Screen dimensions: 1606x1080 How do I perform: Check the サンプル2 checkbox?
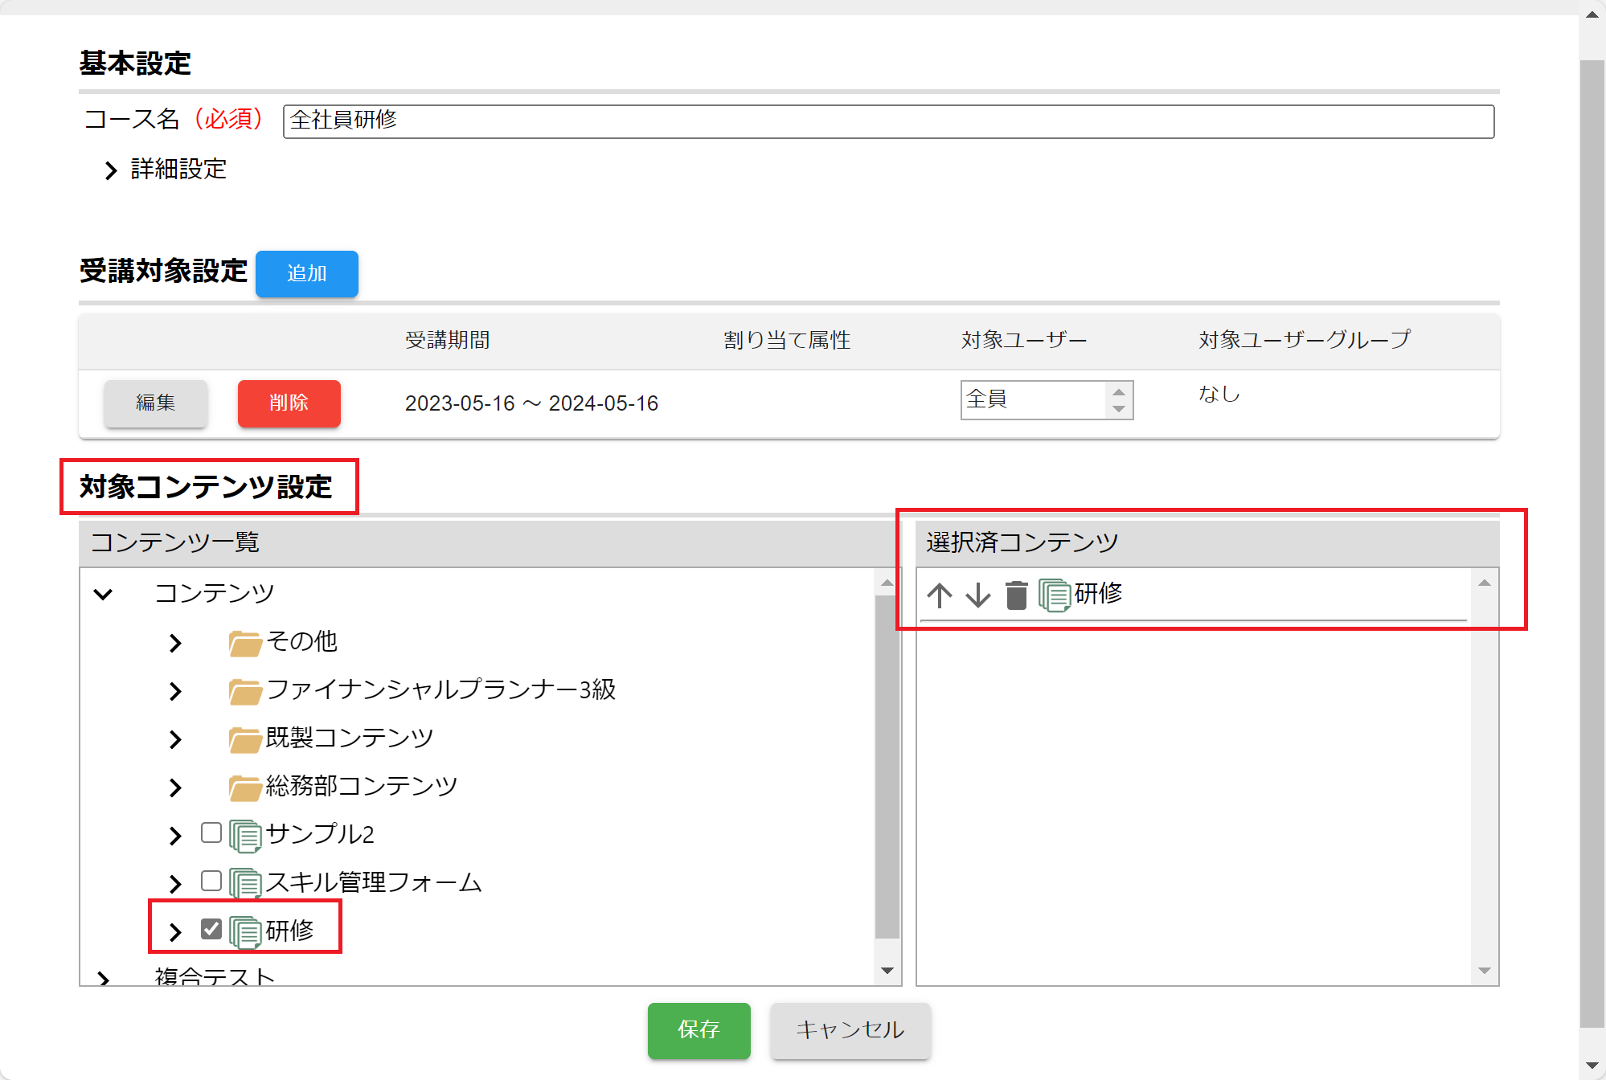click(211, 832)
